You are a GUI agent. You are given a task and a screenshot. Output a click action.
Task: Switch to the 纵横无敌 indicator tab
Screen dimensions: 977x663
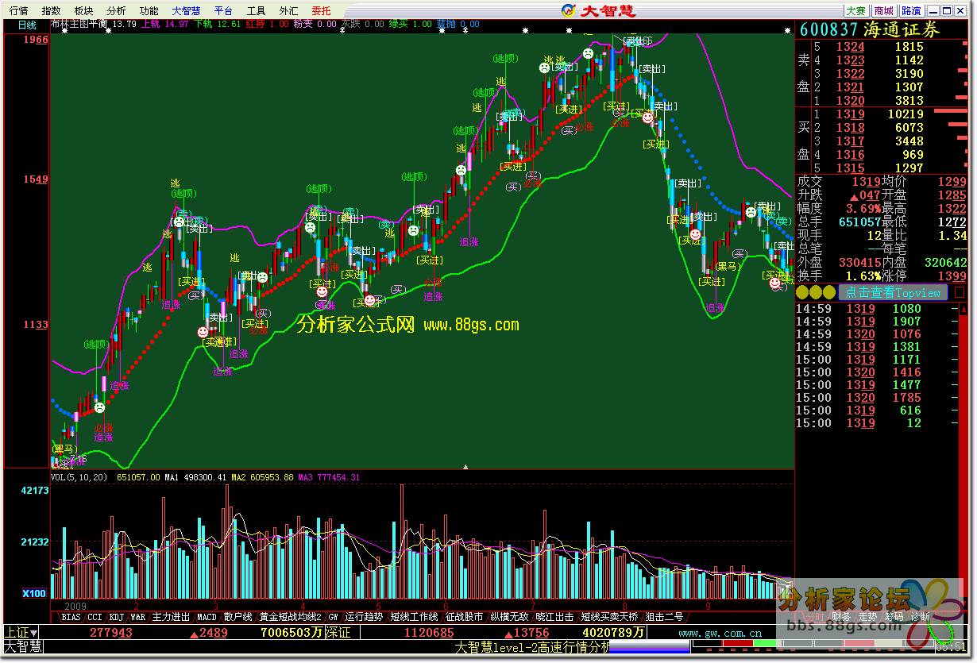[509, 616]
